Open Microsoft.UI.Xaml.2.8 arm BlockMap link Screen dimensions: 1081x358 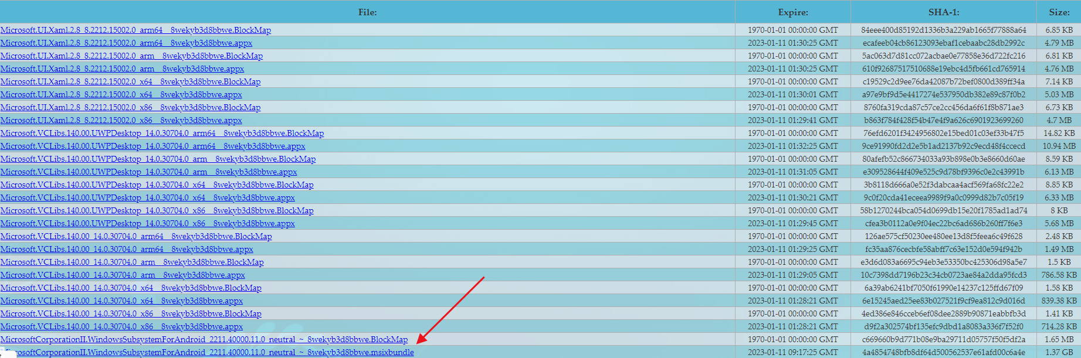131,56
